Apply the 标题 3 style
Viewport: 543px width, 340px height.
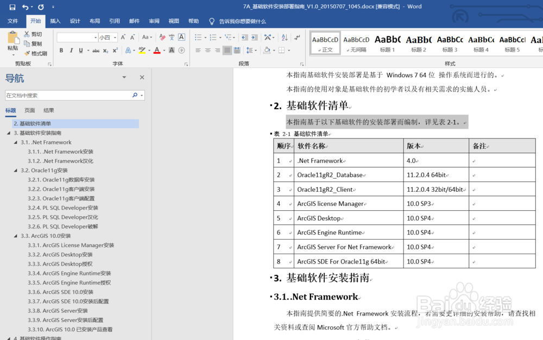tap(450, 43)
